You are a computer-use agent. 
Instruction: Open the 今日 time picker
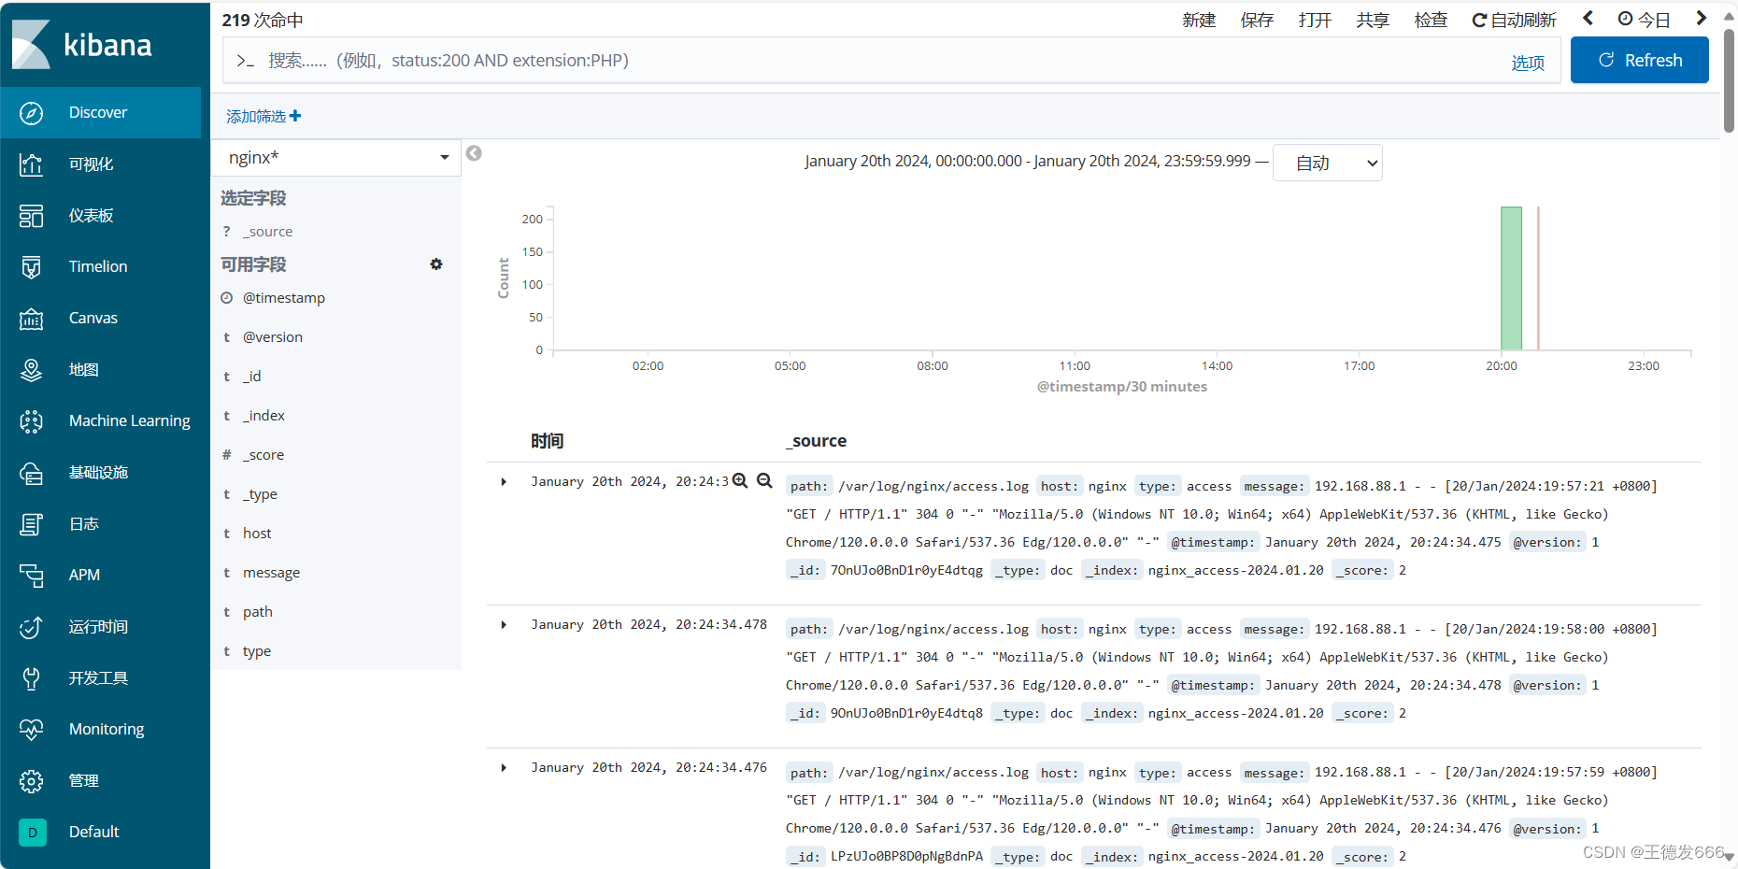pyautogui.click(x=1645, y=20)
